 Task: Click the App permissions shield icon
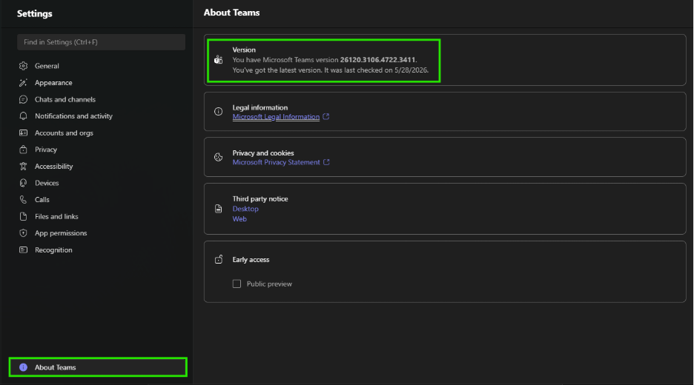(24, 233)
